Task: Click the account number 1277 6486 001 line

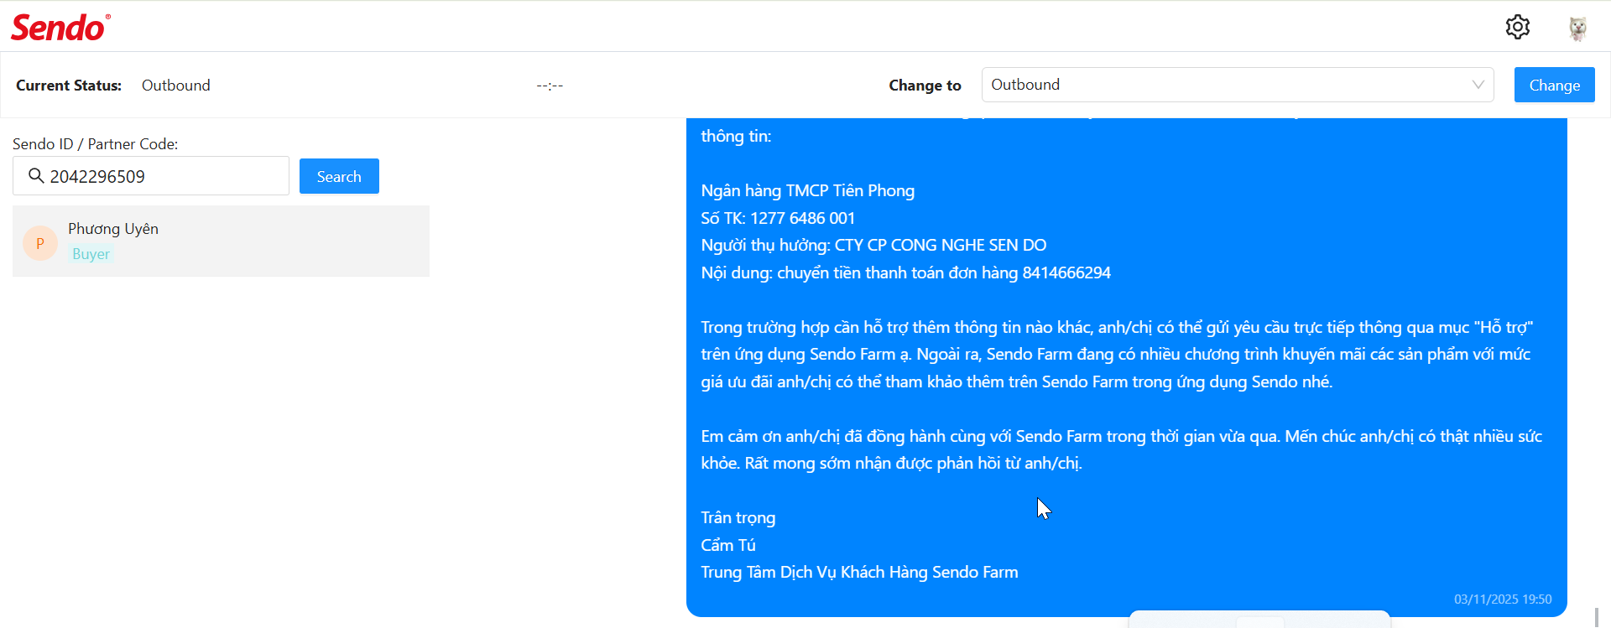Action: [778, 218]
